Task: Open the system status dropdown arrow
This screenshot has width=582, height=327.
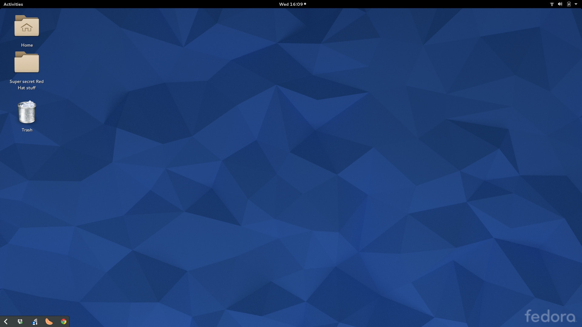Action: coord(577,4)
